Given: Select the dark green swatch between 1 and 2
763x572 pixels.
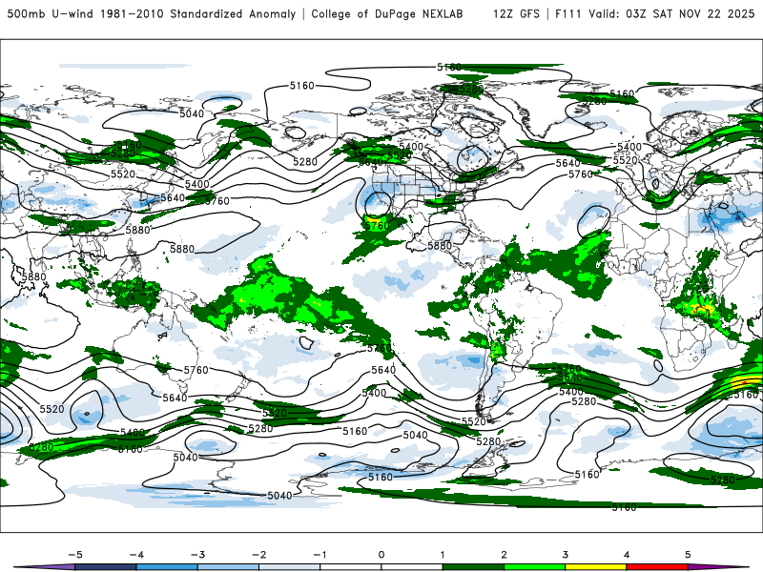Looking at the screenshot, I should [473, 567].
